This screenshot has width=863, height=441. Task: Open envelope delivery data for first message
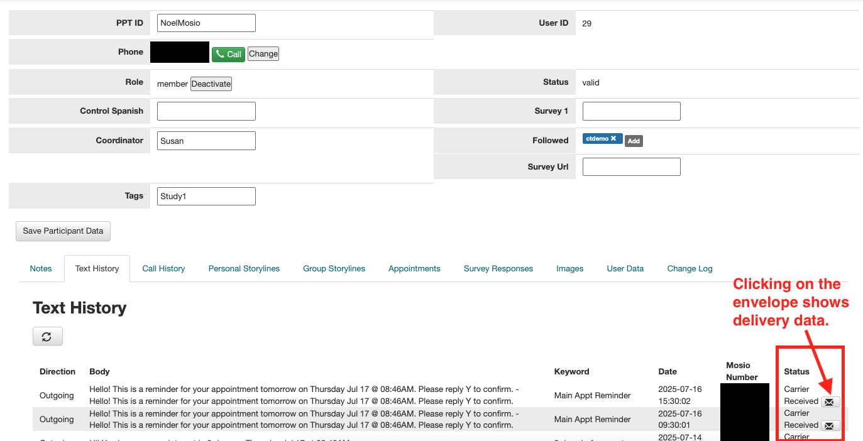pyautogui.click(x=830, y=402)
